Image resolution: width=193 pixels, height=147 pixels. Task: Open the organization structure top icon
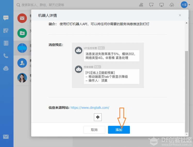pyautogui.click(x=141, y=5)
